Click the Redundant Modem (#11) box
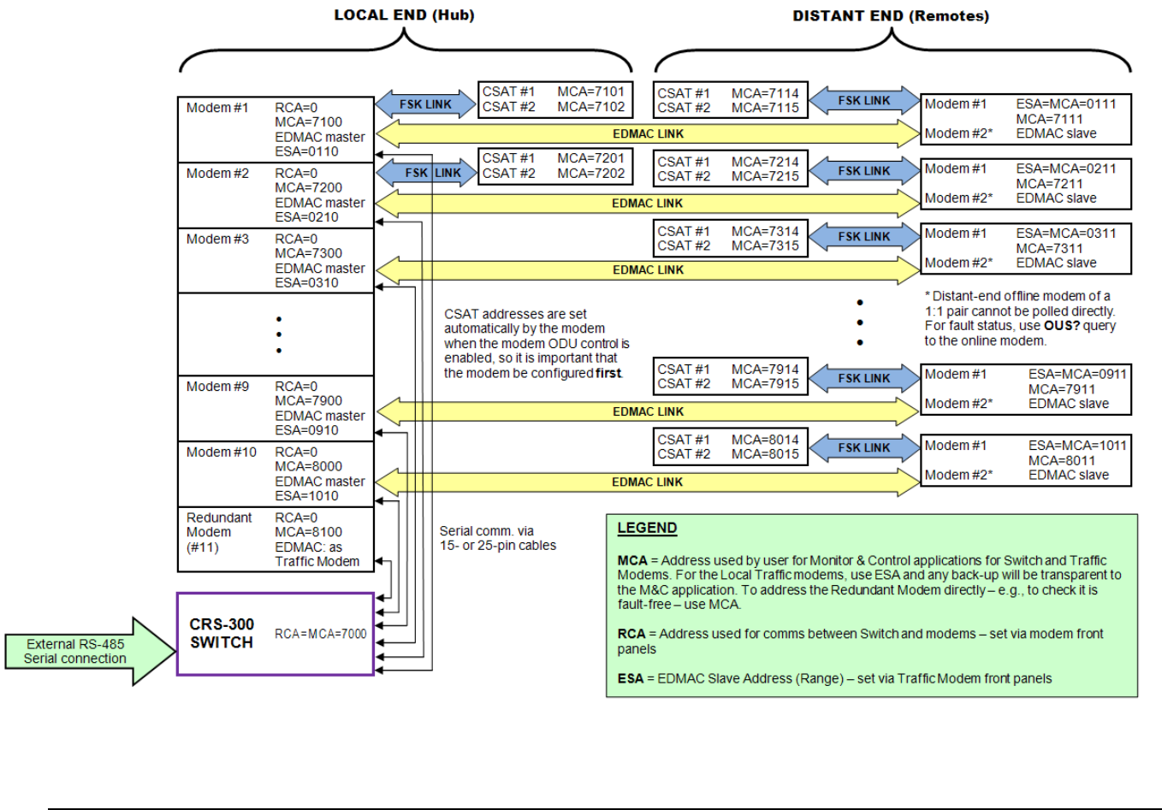1162x810 pixels. (x=276, y=540)
